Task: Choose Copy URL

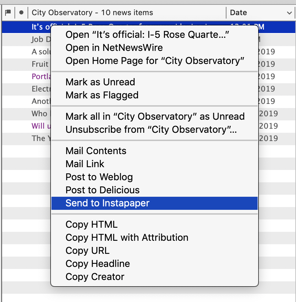Action: 154,251
